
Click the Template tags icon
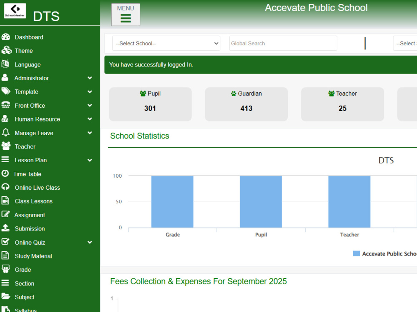click(x=6, y=92)
